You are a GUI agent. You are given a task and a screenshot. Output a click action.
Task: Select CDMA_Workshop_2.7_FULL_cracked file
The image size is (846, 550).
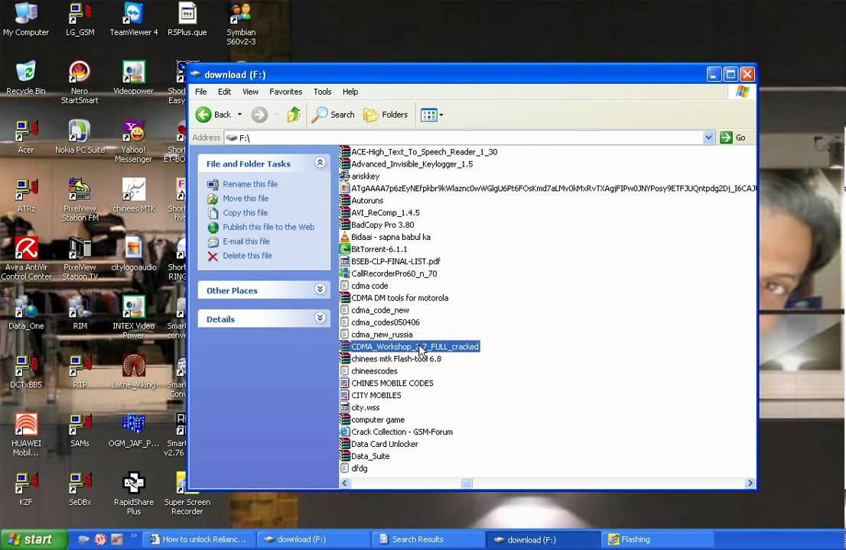(409, 346)
